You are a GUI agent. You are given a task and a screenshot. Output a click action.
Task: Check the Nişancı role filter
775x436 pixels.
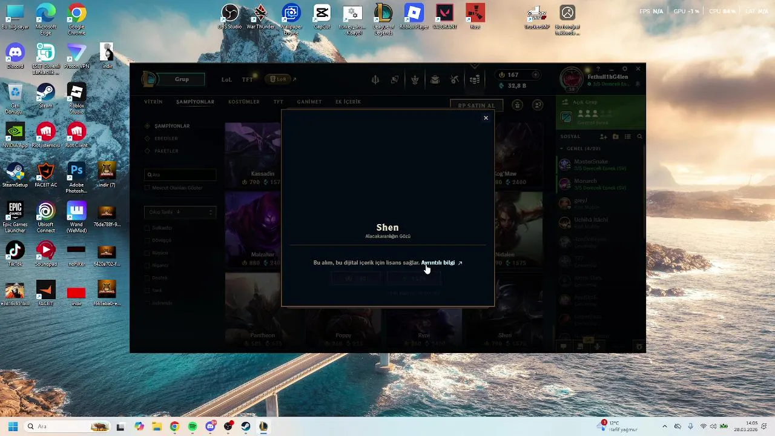[x=147, y=265]
